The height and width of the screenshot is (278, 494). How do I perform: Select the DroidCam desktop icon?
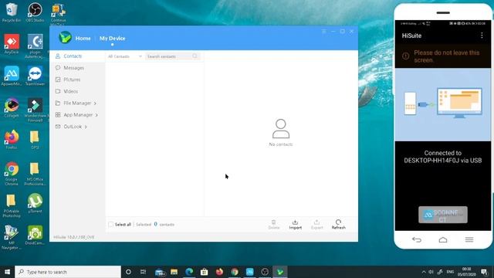(35, 235)
